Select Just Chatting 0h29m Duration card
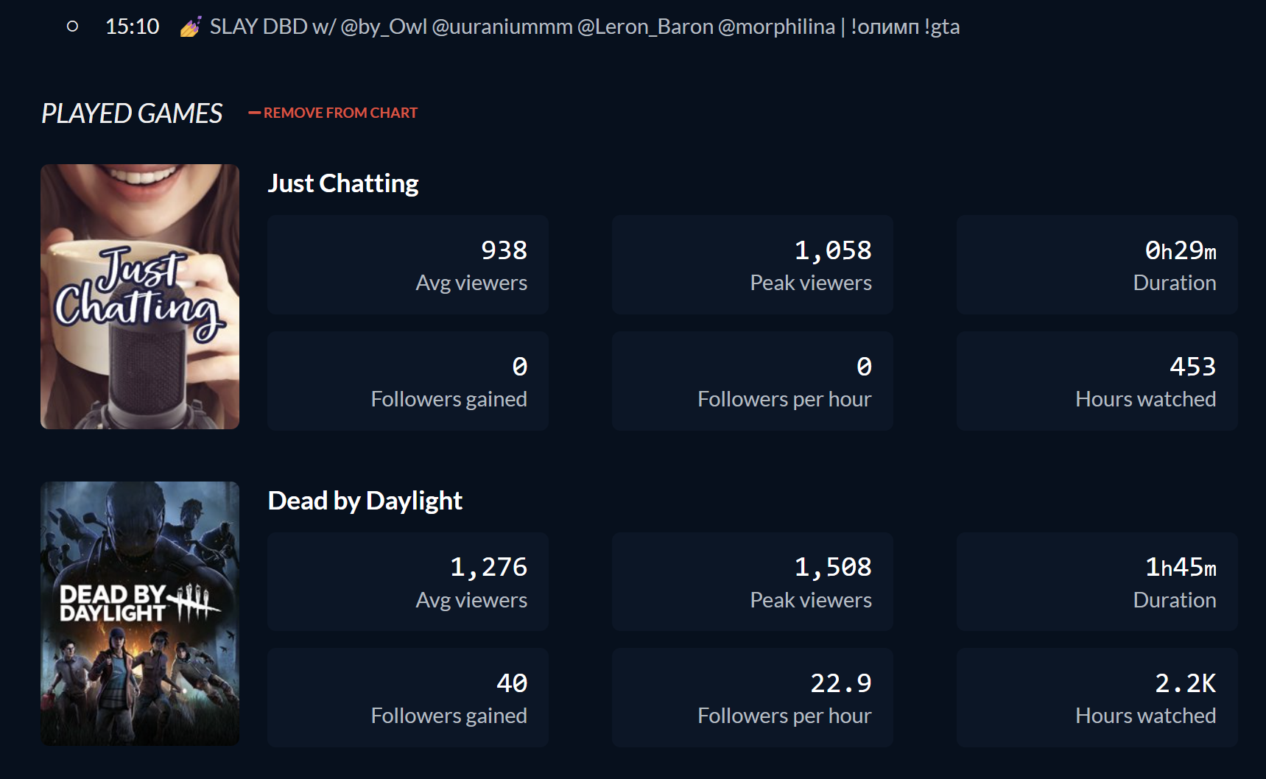This screenshot has height=779, width=1266. point(1097,265)
